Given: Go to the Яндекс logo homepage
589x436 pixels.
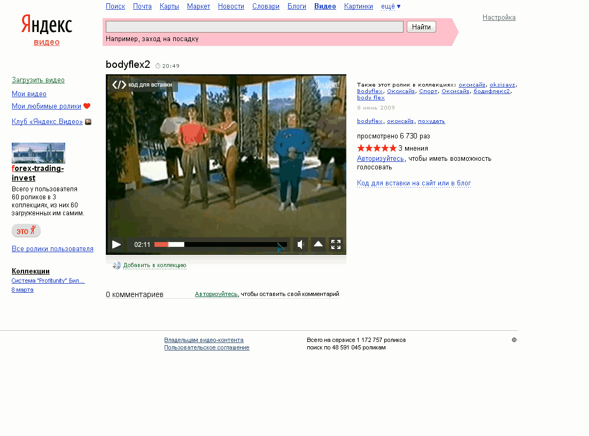Looking at the screenshot, I should coord(46,25).
